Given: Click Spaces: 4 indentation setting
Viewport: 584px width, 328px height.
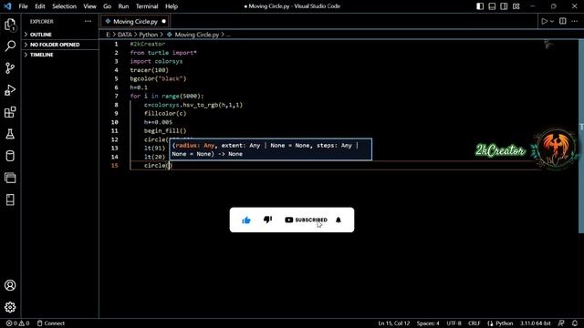Looking at the screenshot, I should (x=428, y=323).
